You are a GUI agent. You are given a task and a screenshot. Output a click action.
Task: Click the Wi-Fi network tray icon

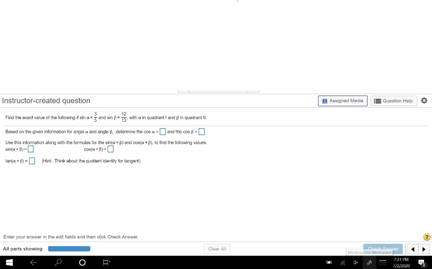click(x=342, y=262)
